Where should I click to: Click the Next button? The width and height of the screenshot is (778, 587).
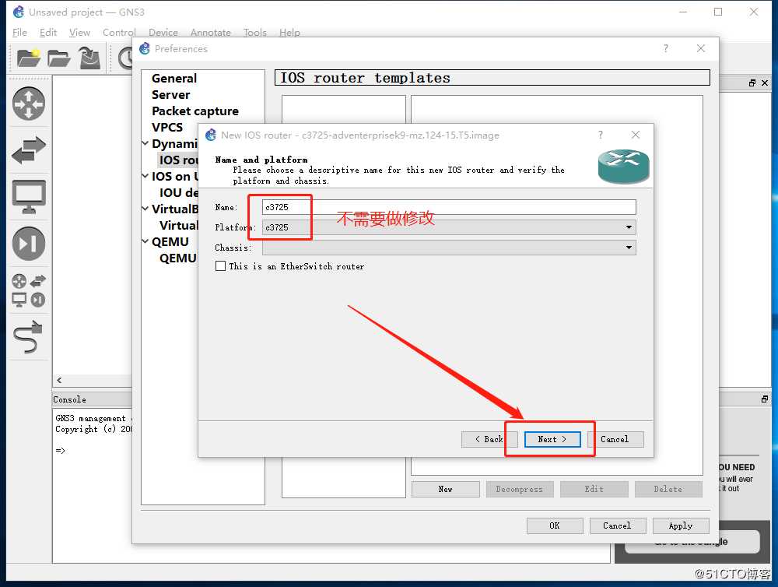click(x=552, y=440)
